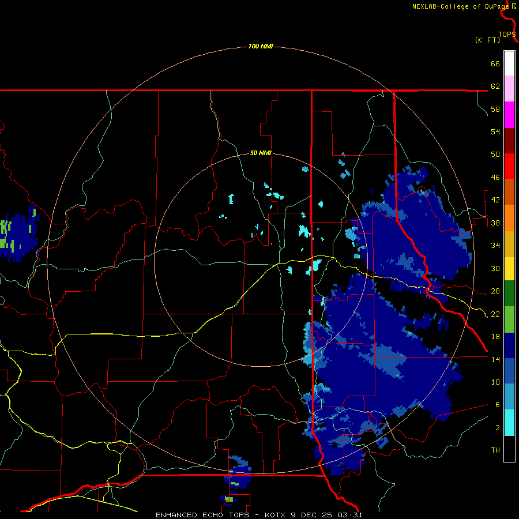Click the orange 42 kft legend block
The width and height of the screenshot is (519, 519).
point(509,217)
